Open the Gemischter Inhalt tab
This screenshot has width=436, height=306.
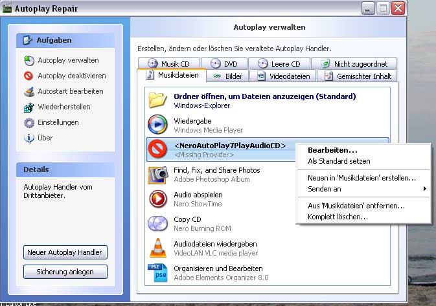[357, 76]
